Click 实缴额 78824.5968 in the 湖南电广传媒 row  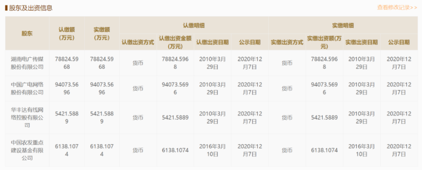click(102, 63)
